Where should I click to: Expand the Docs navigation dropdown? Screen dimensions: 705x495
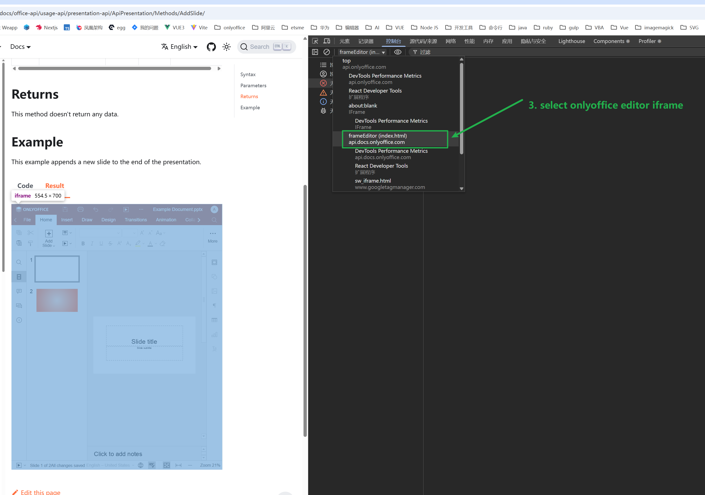click(x=21, y=47)
